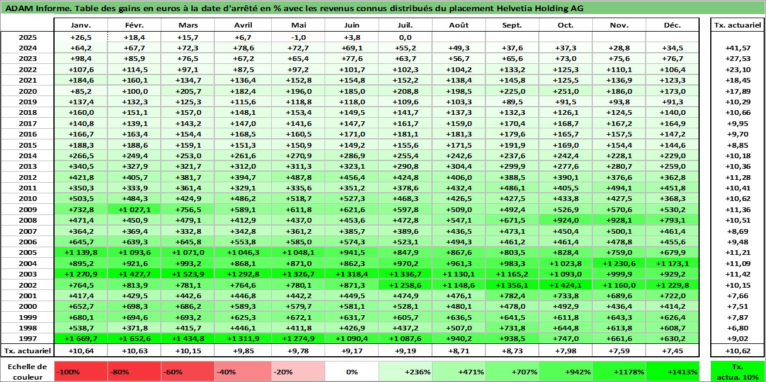Click the value +1 523,9 in 2003

click(188, 274)
